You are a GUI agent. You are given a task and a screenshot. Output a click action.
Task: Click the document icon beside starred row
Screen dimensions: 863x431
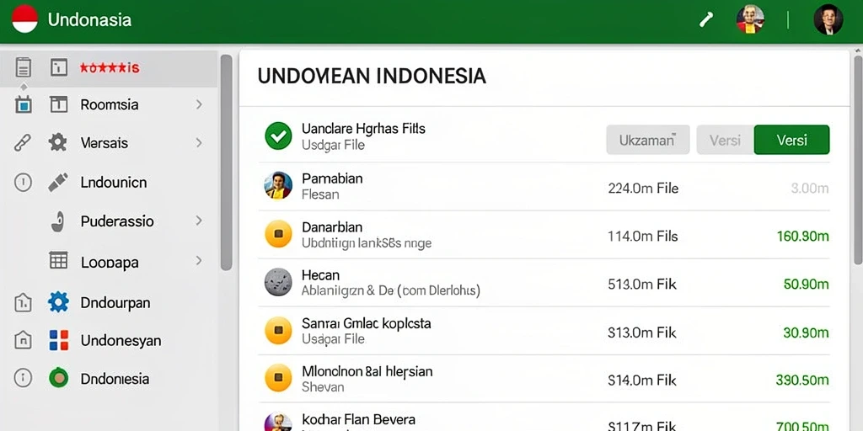pyautogui.click(x=23, y=67)
